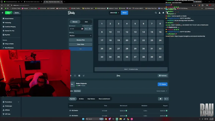215x121 pixels.
Task: Toggle theatre mode icon below game
Action: tap(75, 76)
